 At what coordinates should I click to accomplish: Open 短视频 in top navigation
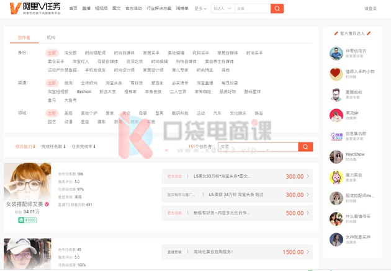[101, 9]
